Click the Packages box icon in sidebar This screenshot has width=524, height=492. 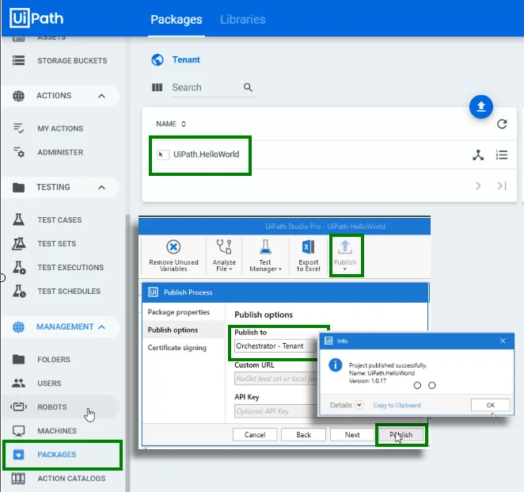(18, 455)
